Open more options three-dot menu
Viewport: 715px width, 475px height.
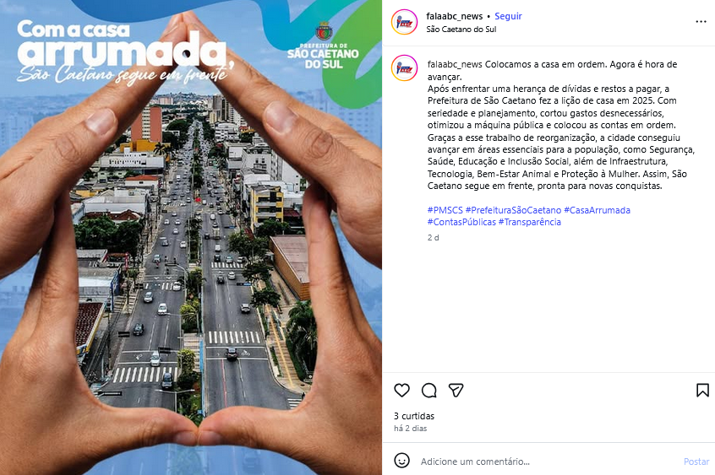tap(701, 22)
